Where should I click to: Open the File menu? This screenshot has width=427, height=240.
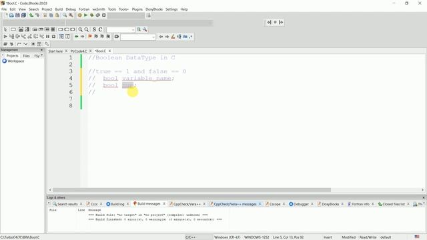coord(4,9)
